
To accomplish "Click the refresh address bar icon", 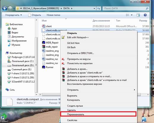I will click(99, 9).
